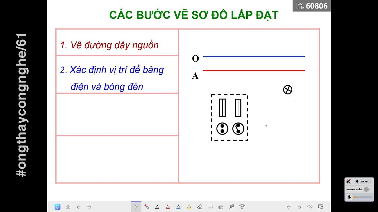Image resolution: width=378 pixels, height=212 pixels.
Task: Click the 'O' neutral wire label
Action: (x=195, y=59)
